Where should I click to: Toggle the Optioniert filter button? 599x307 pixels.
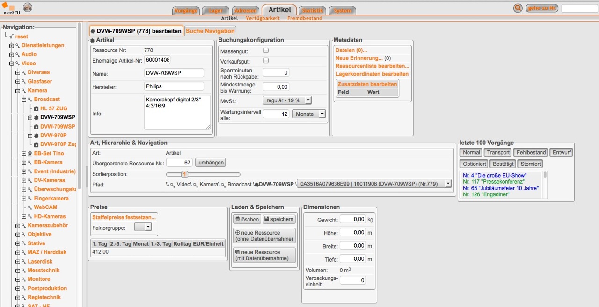[474, 164]
